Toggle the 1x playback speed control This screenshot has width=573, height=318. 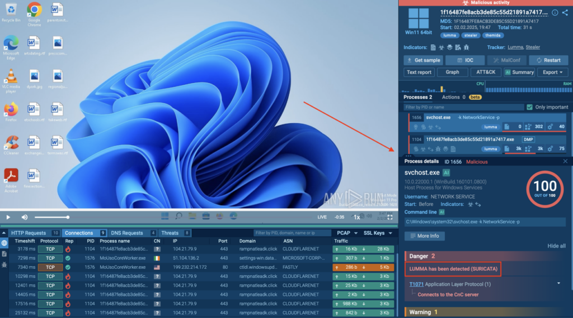(357, 217)
